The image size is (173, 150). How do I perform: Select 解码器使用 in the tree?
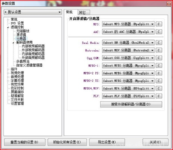tap(24, 42)
